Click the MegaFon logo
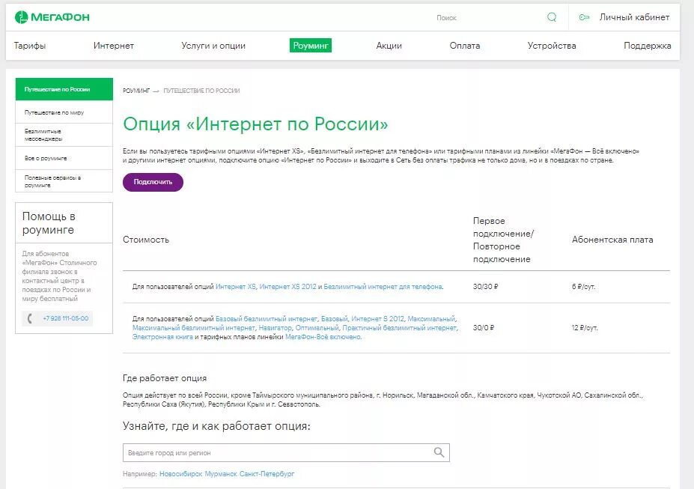Image resolution: width=694 pixels, height=489 pixels. pyautogui.click(x=52, y=17)
